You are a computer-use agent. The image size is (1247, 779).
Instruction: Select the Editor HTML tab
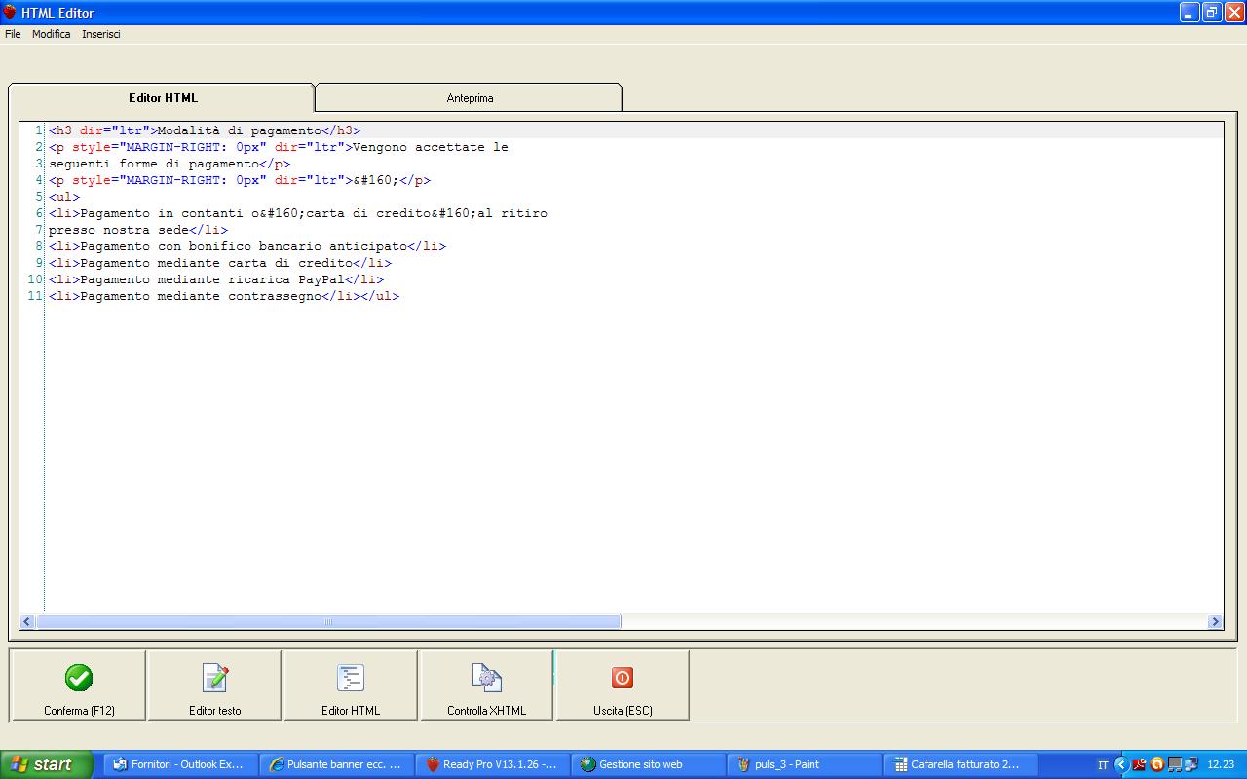[x=163, y=98]
